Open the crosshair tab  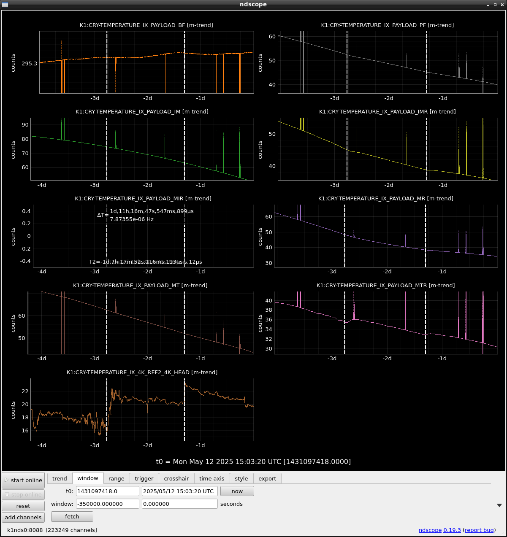(x=176, y=478)
